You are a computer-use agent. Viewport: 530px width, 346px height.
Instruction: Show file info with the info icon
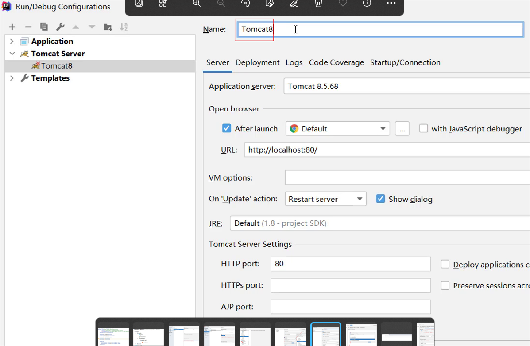pyautogui.click(x=367, y=4)
